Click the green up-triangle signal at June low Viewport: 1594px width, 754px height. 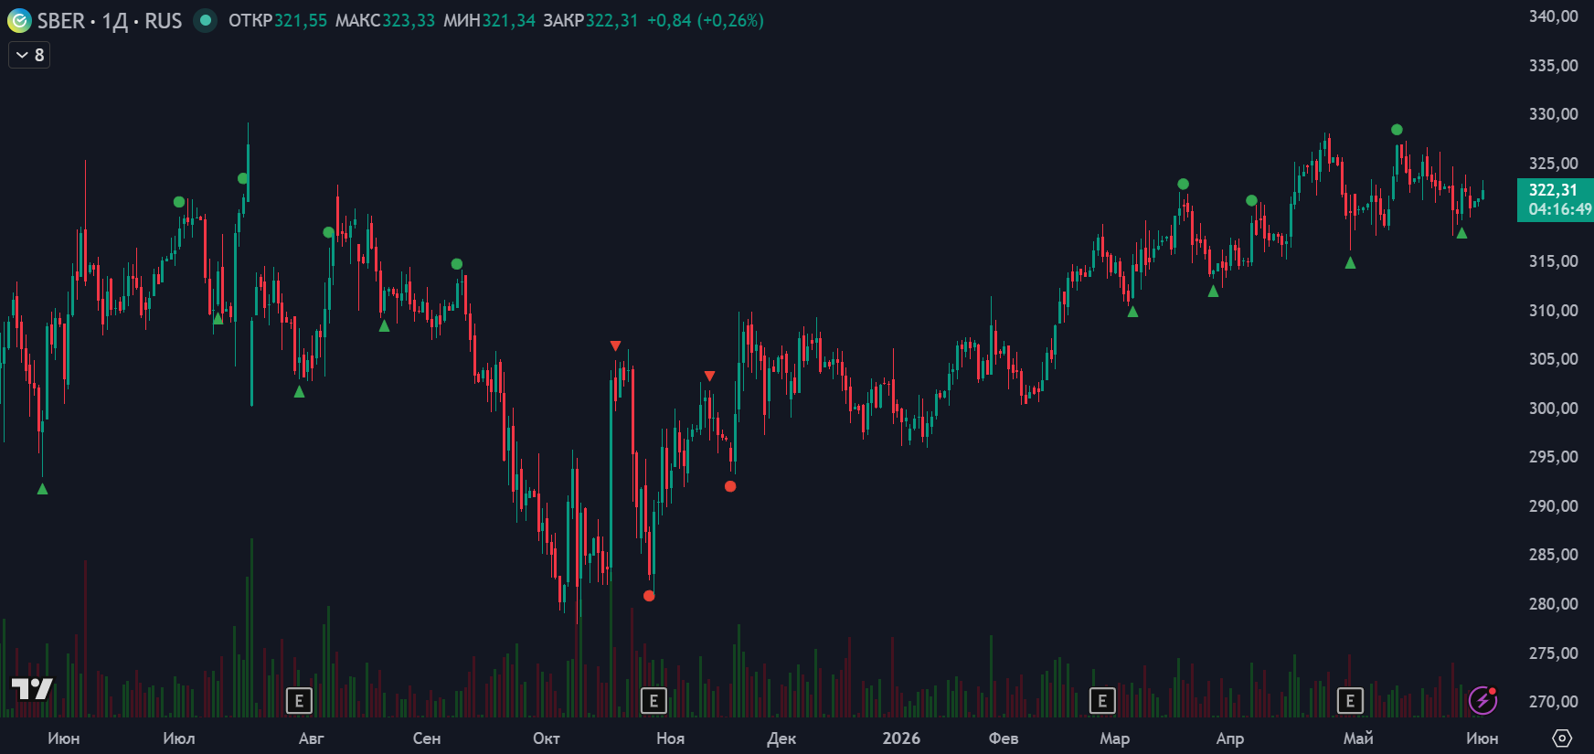42,489
